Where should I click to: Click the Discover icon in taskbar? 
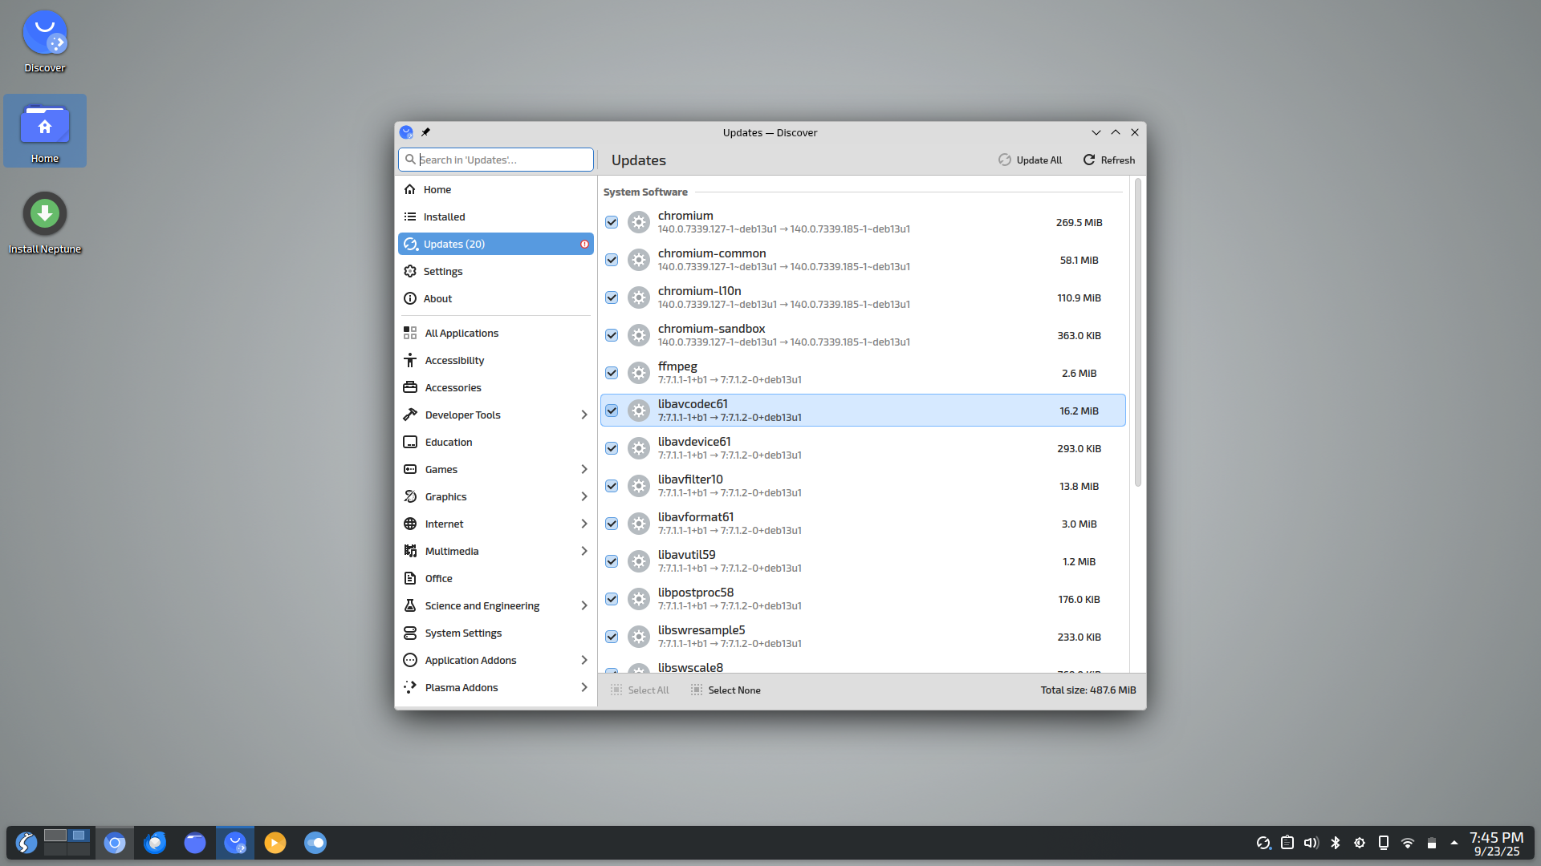point(235,843)
